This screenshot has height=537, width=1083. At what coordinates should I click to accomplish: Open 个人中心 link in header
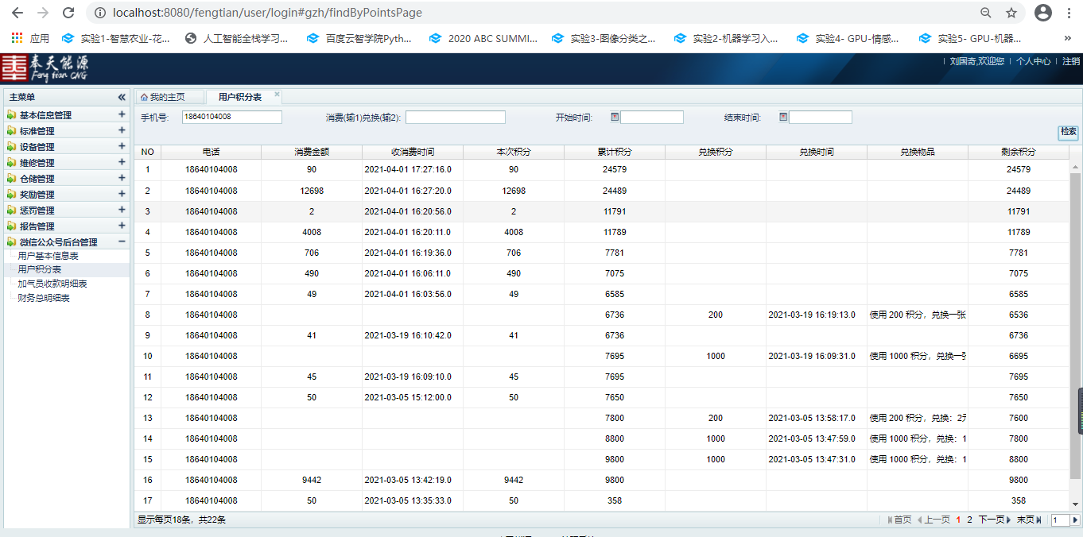point(1033,61)
